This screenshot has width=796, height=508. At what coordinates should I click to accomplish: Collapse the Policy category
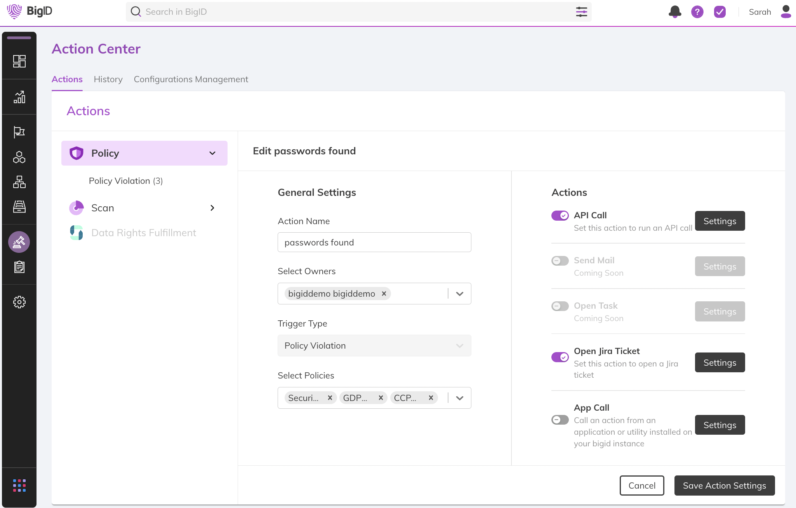212,153
